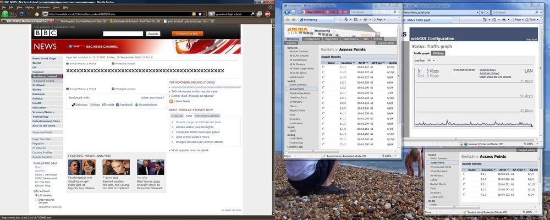Click Monitoring window vertical scrollbar

pos(399,75)
